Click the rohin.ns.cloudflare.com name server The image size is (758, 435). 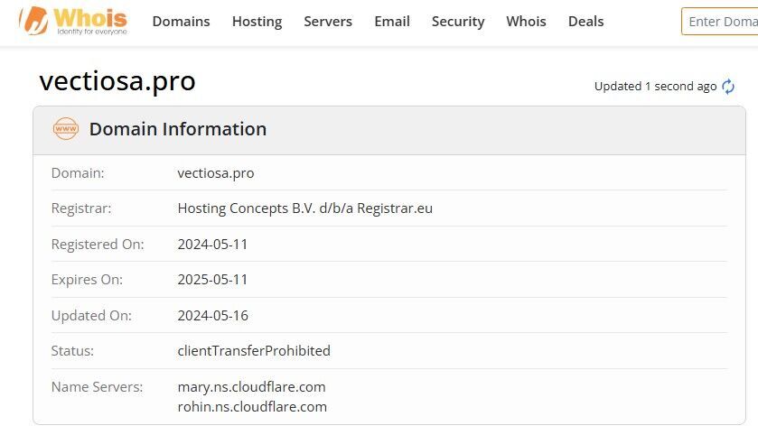tap(252, 406)
